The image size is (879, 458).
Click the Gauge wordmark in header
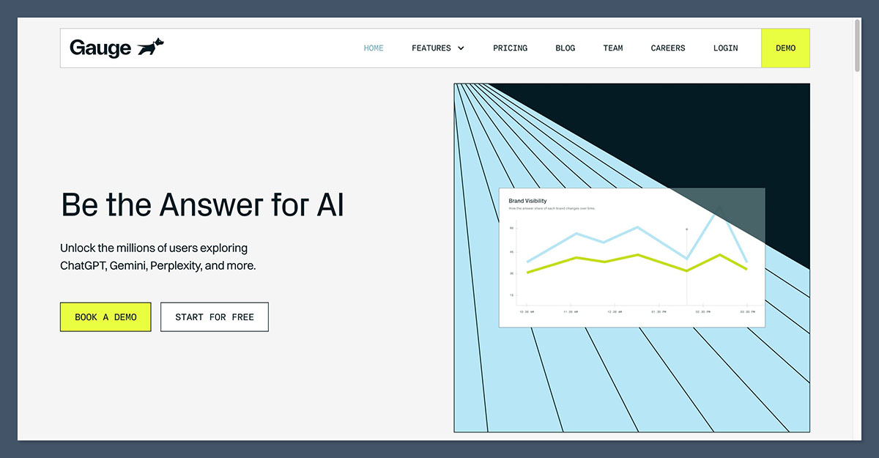pyautogui.click(x=100, y=48)
